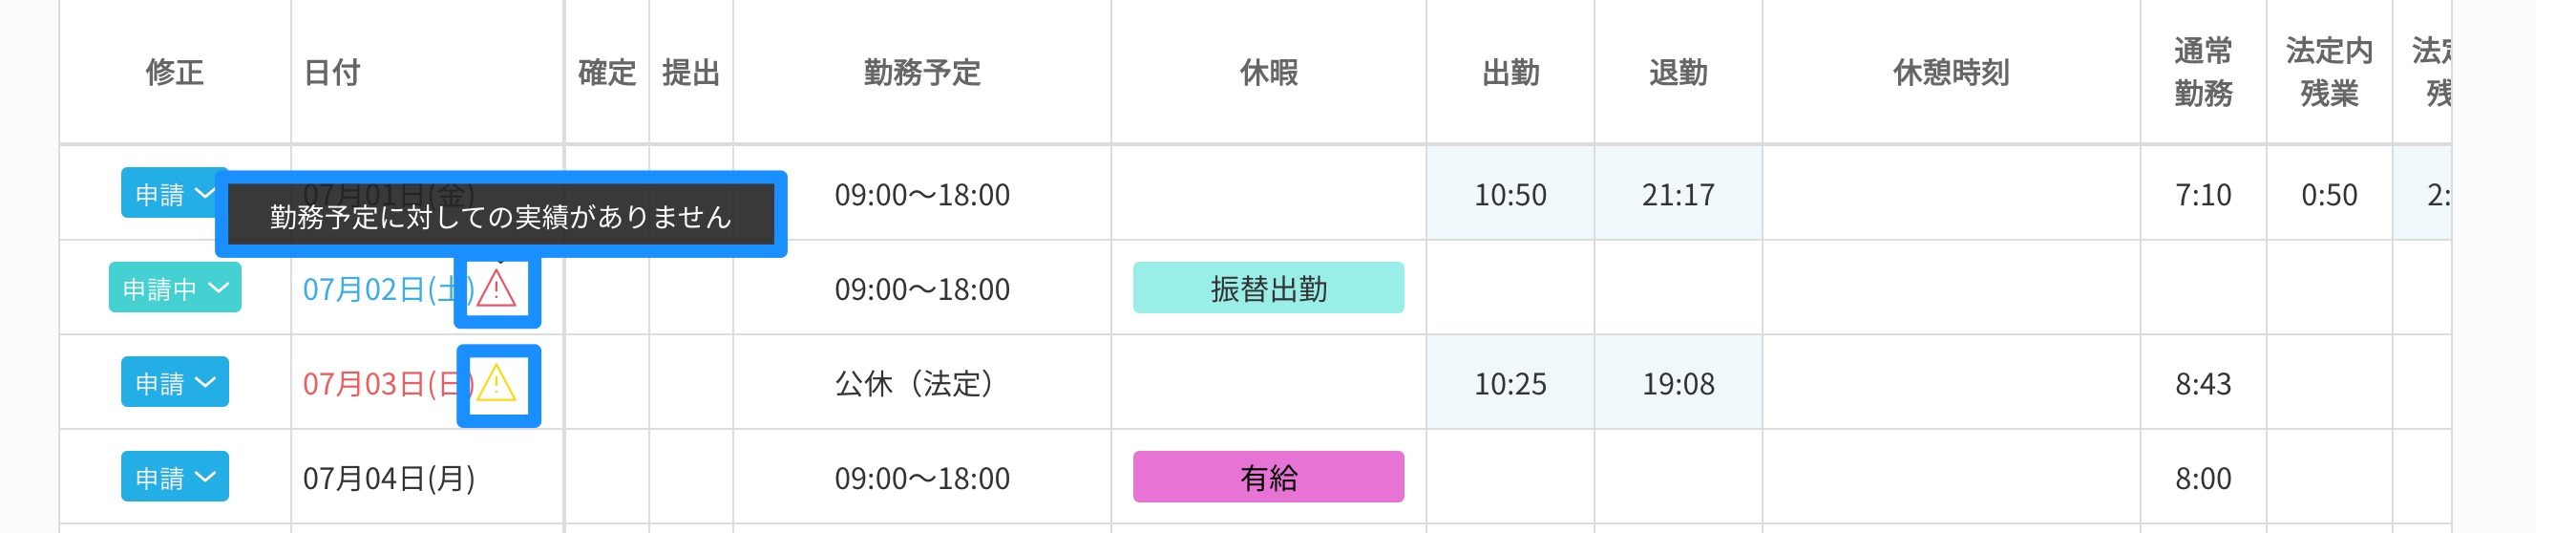2576x533 pixels.
Task: Expand the 申請 dropdown for 07月03日
Action: point(175,383)
